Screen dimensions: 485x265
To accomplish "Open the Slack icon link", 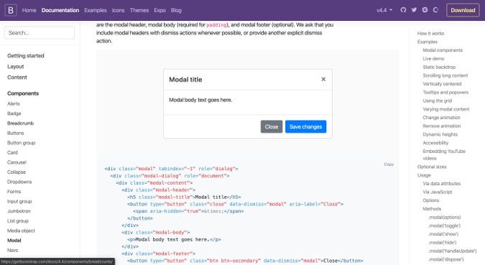I will (x=425, y=10).
